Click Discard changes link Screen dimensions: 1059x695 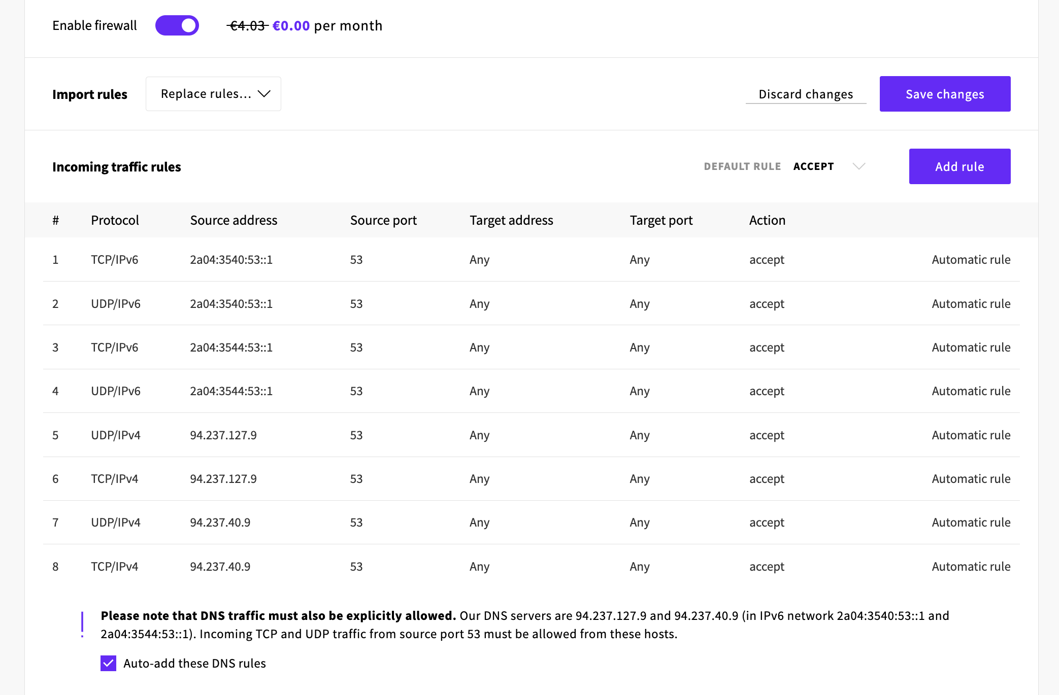[806, 94]
